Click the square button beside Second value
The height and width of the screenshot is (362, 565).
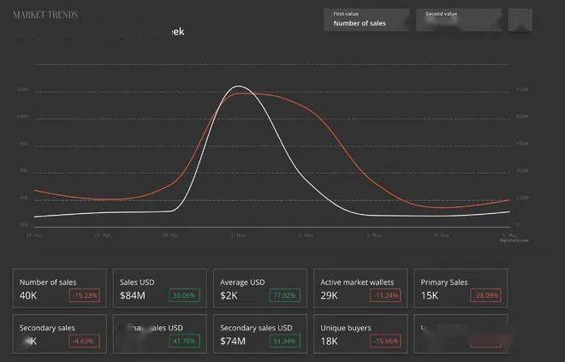[520, 20]
